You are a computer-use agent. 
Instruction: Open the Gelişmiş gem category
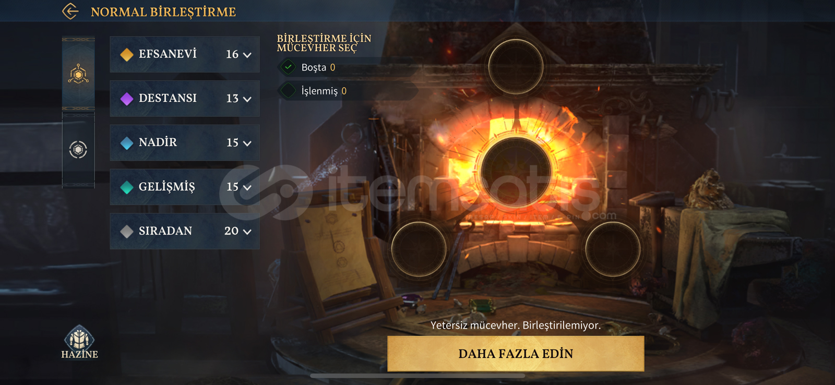(185, 187)
